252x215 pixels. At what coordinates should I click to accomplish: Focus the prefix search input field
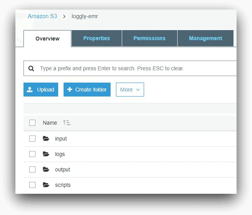pos(135,68)
